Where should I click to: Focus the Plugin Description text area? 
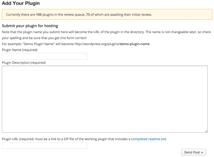105,99
